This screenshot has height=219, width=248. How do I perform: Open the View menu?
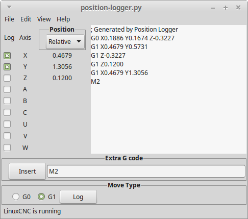point(44,19)
